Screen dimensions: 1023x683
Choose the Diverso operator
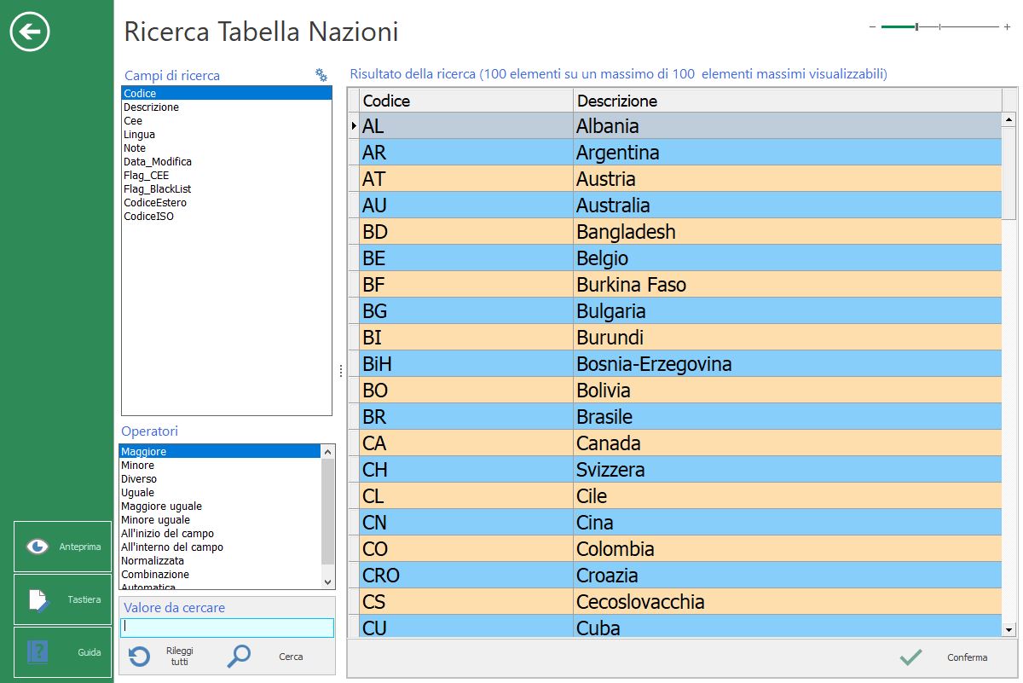point(220,479)
